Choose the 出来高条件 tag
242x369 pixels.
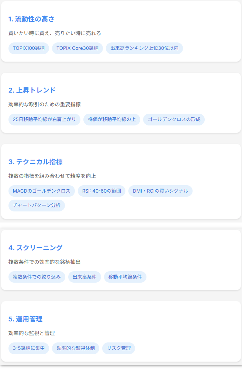(x=85, y=277)
